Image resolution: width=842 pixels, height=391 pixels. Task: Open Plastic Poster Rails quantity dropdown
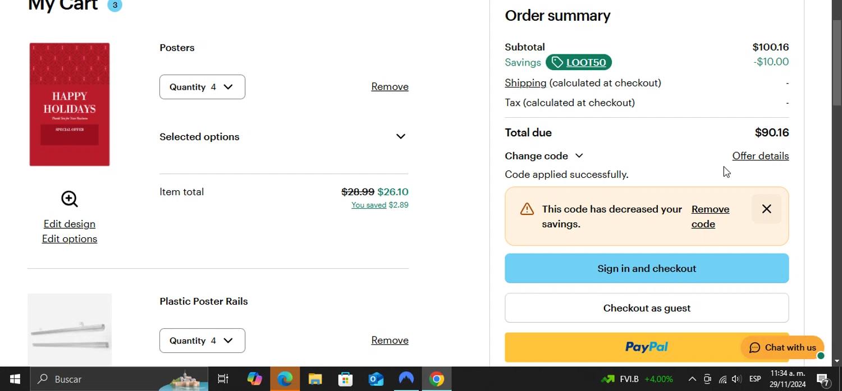click(202, 341)
